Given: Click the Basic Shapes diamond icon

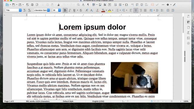Looking at the screenshot, I should pyautogui.click(x=168, y=5).
